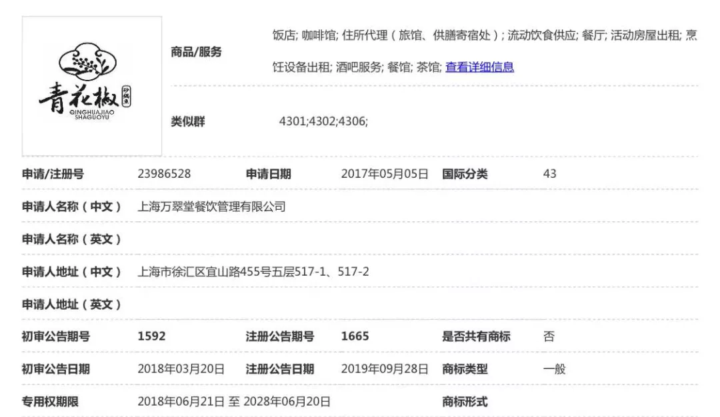The width and height of the screenshot is (720, 417).
Task: Click the 商品/服务 label
Action: (x=196, y=52)
